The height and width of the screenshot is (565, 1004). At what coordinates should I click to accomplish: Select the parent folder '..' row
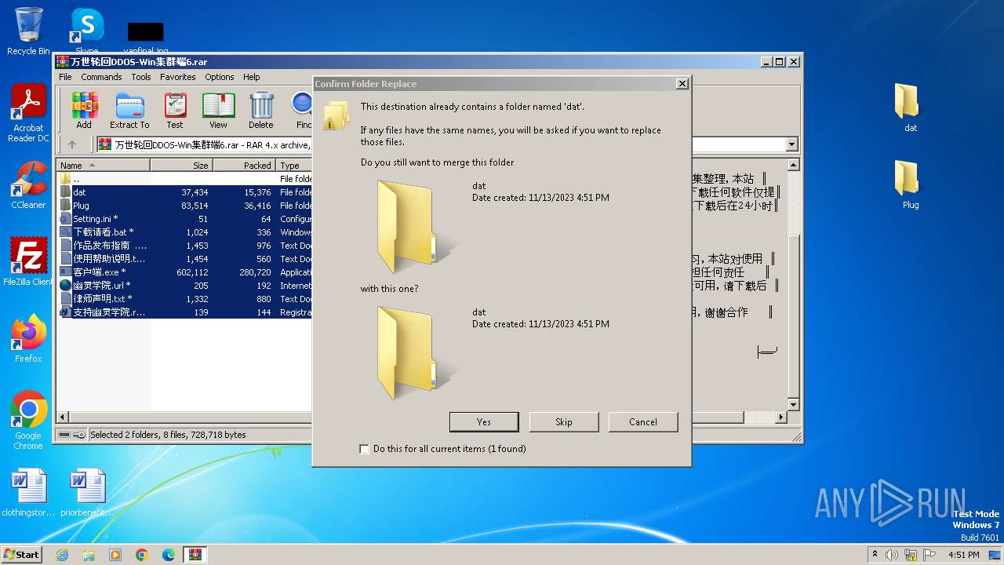(185, 179)
